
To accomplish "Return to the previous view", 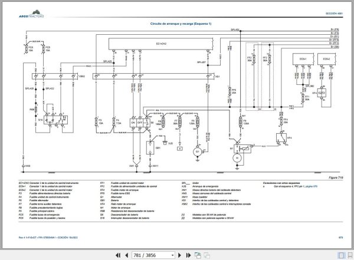I will (x=198, y=255).
